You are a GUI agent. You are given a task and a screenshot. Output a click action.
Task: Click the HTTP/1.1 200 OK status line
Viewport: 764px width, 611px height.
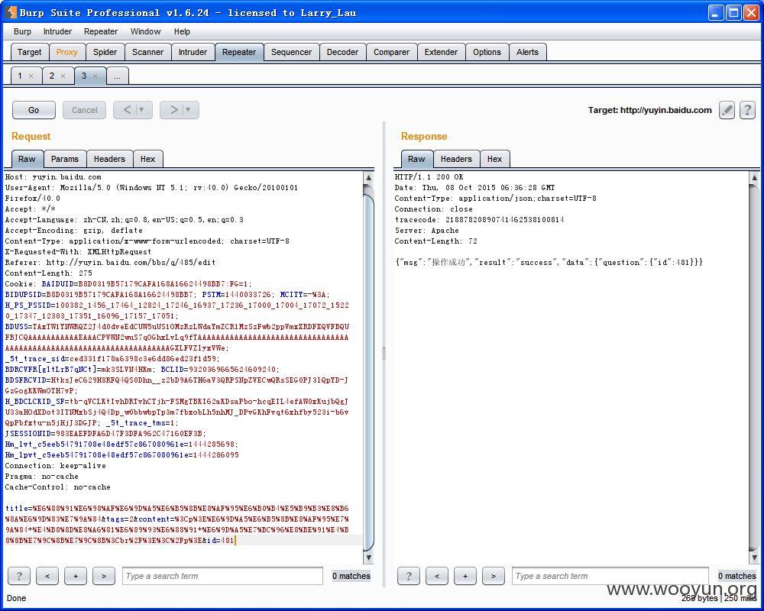click(429, 177)
